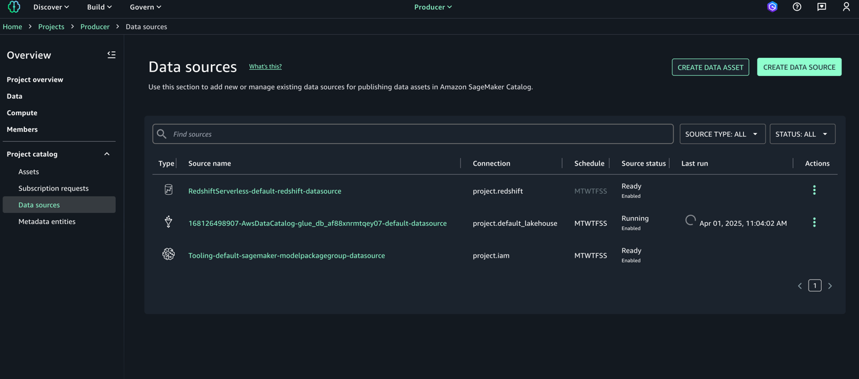Click the Create Data Source button

tap(799, 67)
